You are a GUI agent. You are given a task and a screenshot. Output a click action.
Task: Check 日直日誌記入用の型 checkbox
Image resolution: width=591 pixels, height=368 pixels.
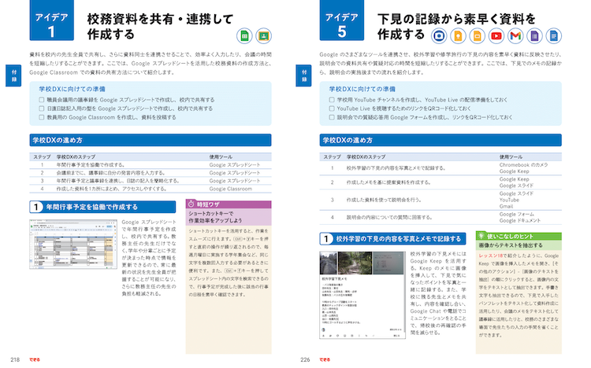coord(42,109)
